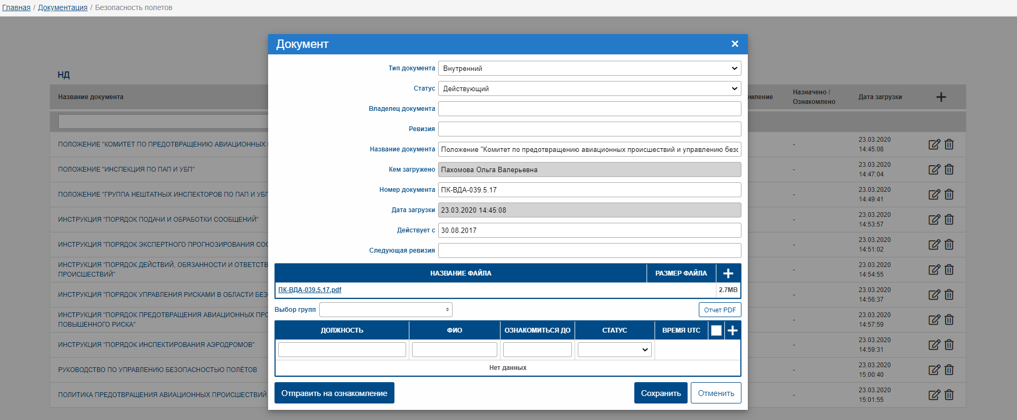Edit the document loaded at 14:59:31
1017x420 pixels.
click(934, 345)
